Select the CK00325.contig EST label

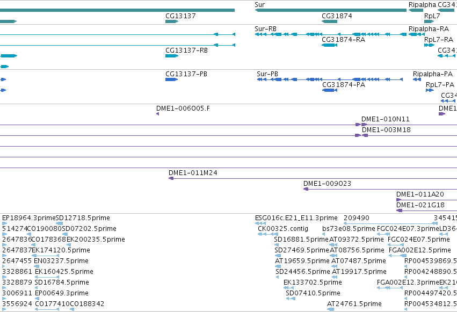282,228
